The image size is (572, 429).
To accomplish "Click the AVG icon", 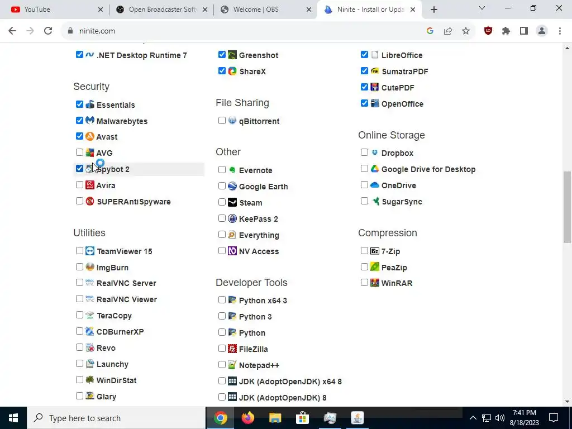I will (90, 152).
